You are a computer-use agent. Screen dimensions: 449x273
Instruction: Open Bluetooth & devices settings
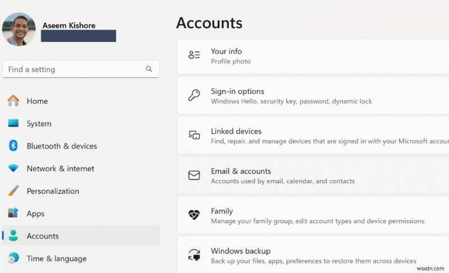click(x=81, y=146)
